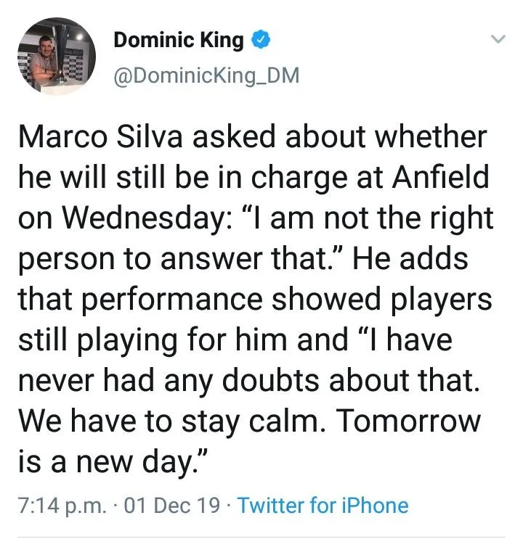The image size is (523, 547).
Task: Select the 01 Dec 19 date
Action: pos(172,505)
